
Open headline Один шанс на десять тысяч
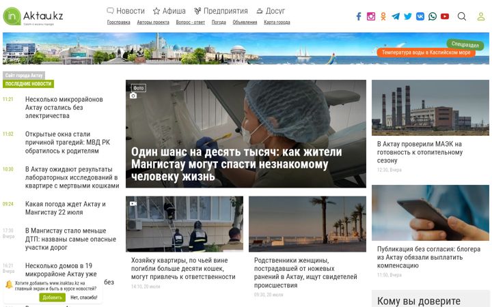point(236,164)
